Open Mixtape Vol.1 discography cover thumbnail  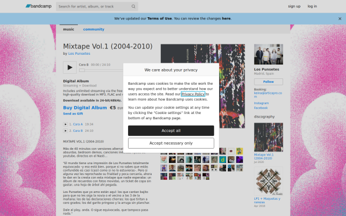tap(269, 137)
